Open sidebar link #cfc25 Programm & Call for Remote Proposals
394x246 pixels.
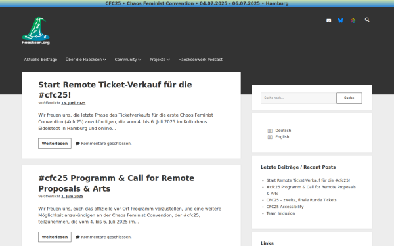coord(311,190)
